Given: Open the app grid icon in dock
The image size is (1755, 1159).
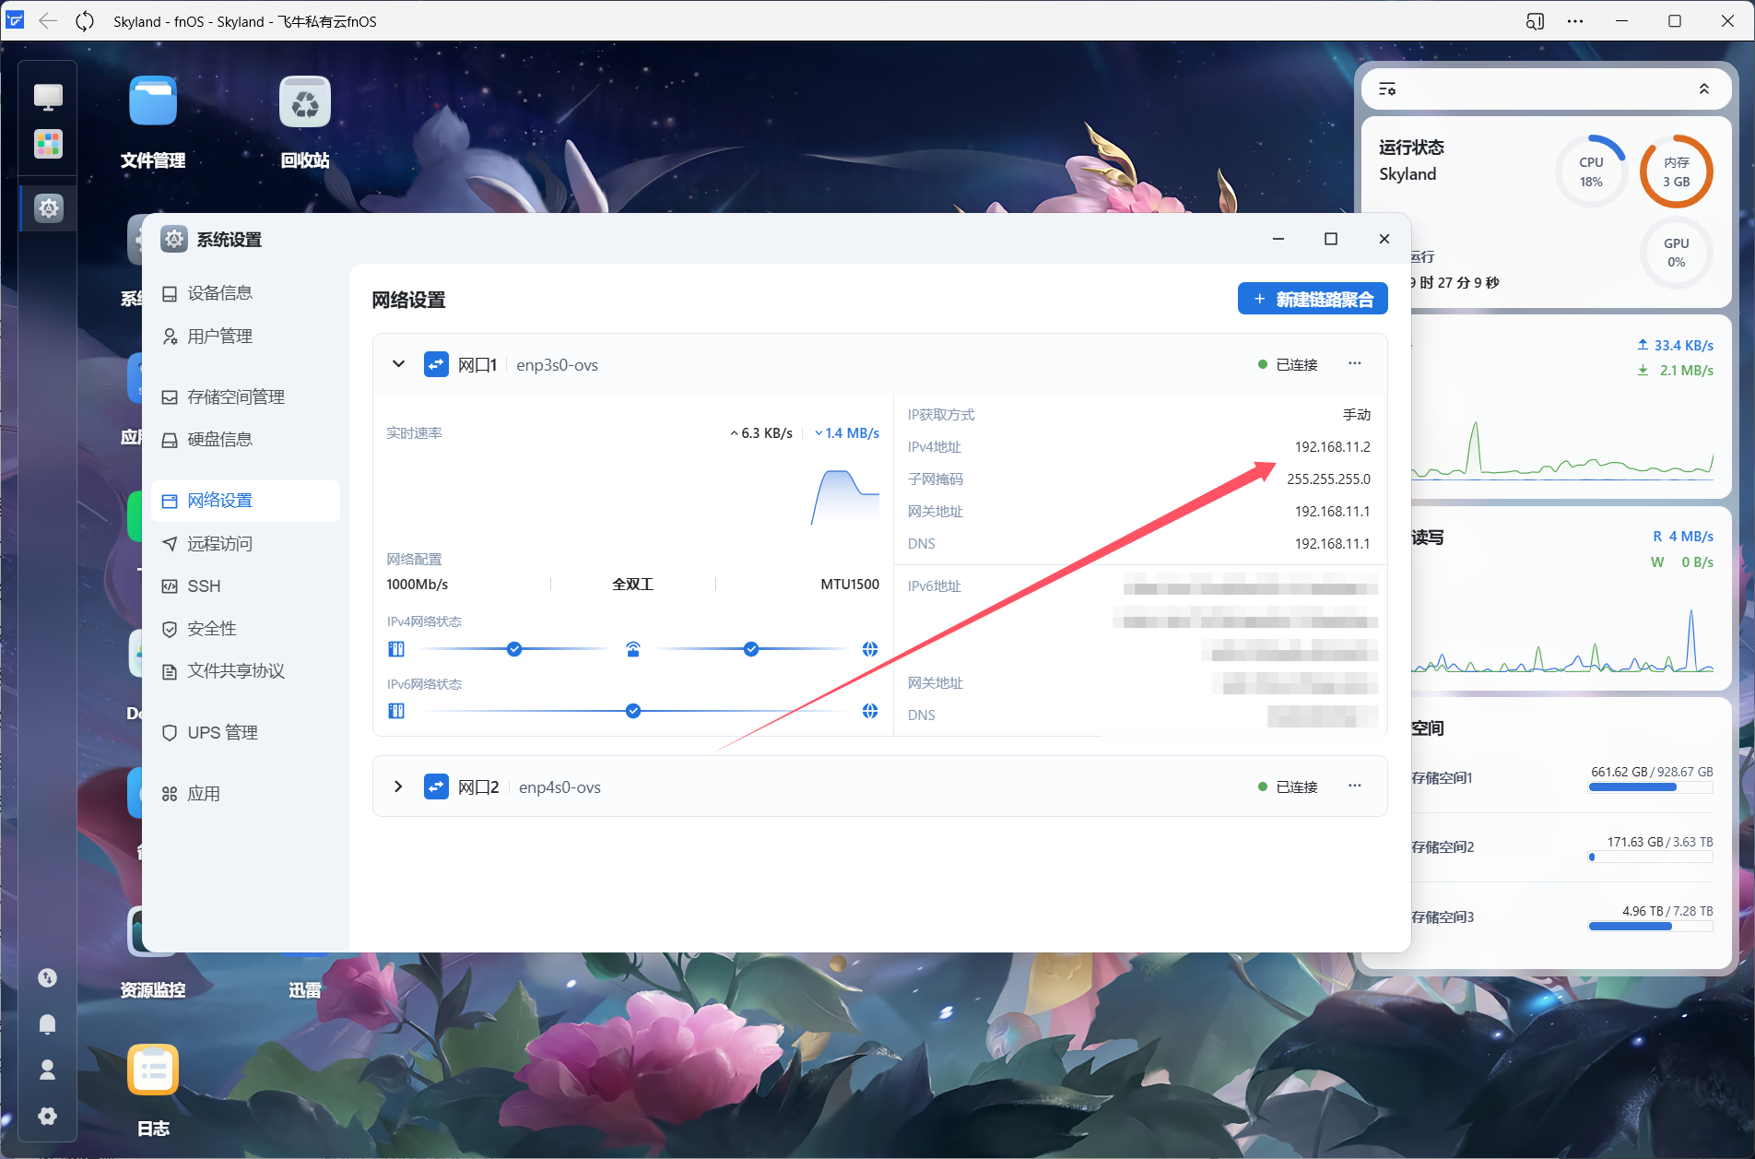Looking at the screenshot, I should click(48, 144).
